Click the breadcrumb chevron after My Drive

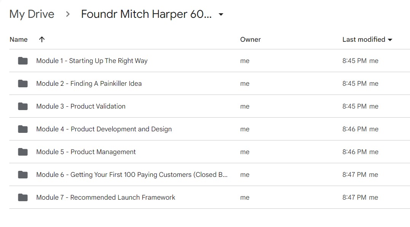coord(68,14)
